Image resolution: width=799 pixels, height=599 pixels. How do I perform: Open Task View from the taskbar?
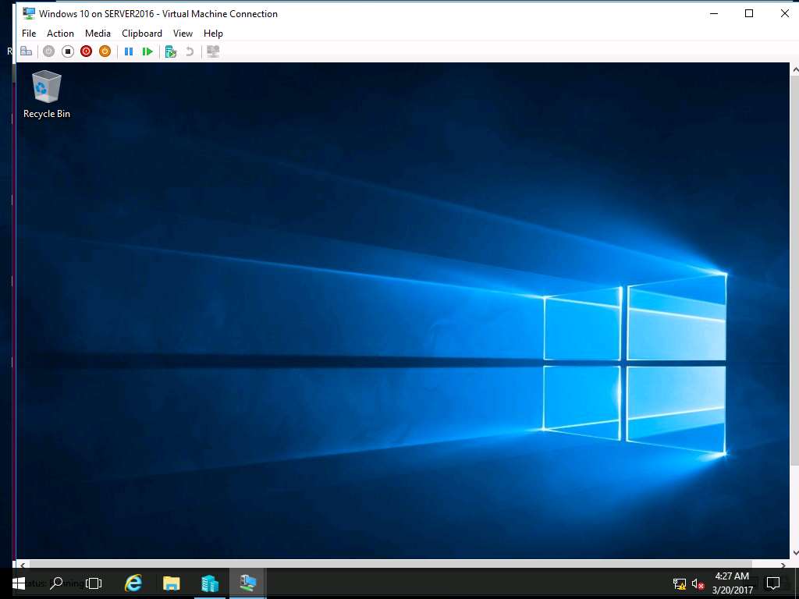pos(94,583)
